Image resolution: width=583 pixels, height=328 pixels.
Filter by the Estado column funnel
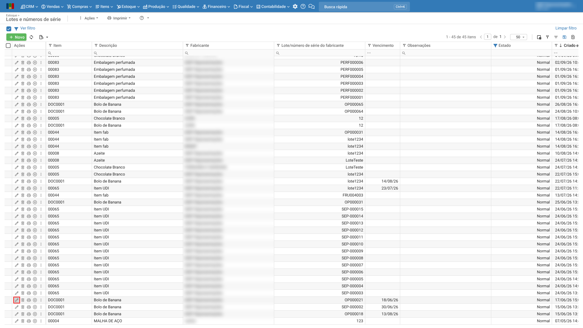(495, 46)
